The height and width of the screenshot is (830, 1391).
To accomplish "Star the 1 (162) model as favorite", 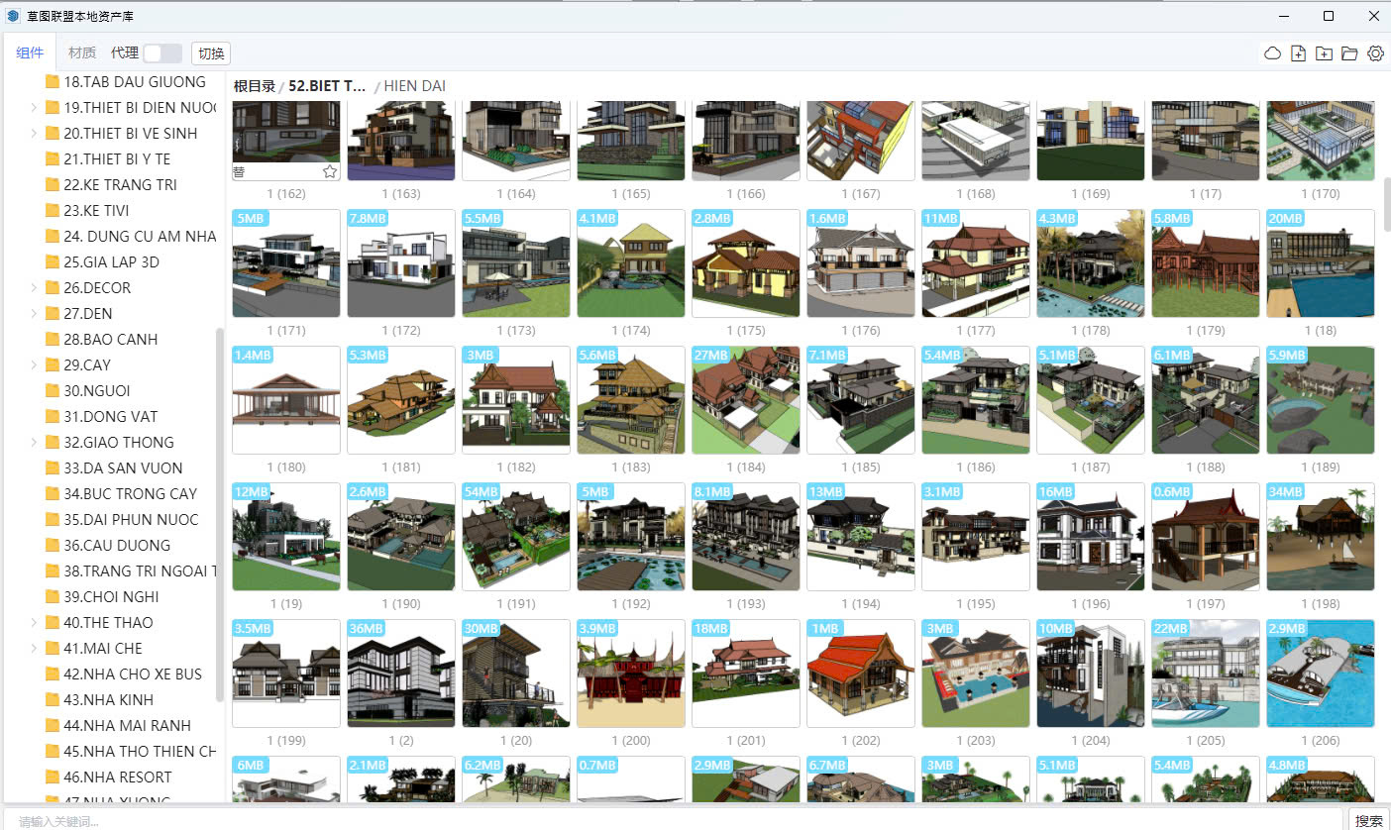I will coord(330,171).
